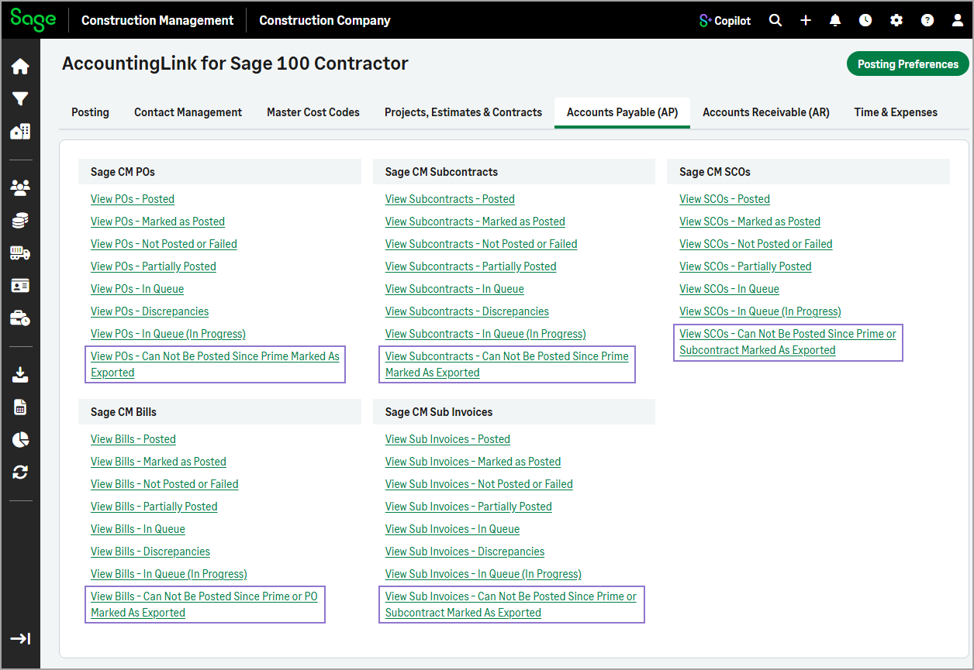Open View Sub Invoices - Partially Posted

468,507
